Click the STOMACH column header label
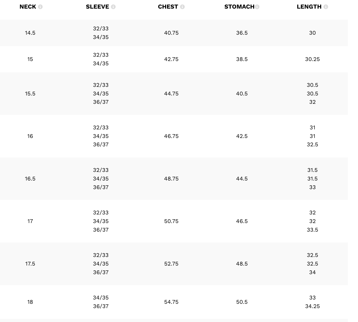 tap(239, 7)
